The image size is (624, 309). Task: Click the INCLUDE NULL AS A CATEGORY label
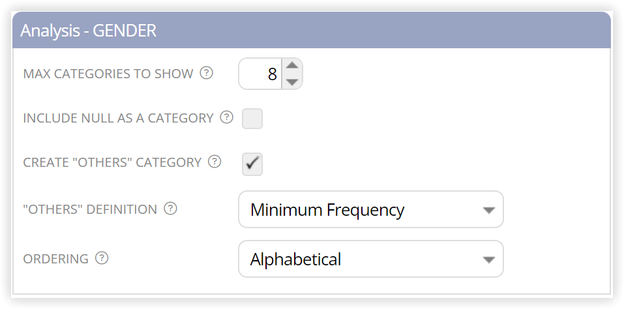point(119,119)
